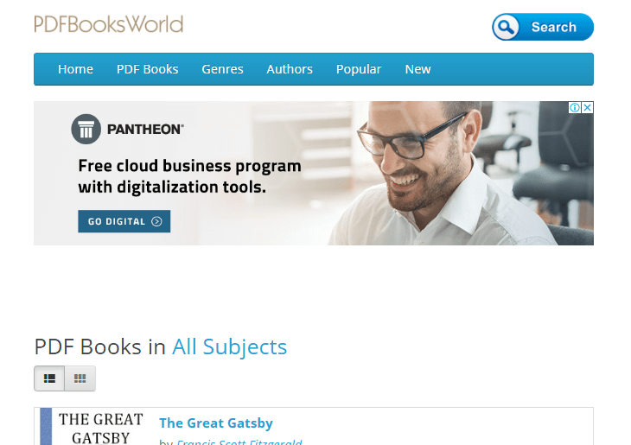Go to the Home menu item
Viewport: 631px width, 445px height.
pyautogui.click(x=76, y=69)
